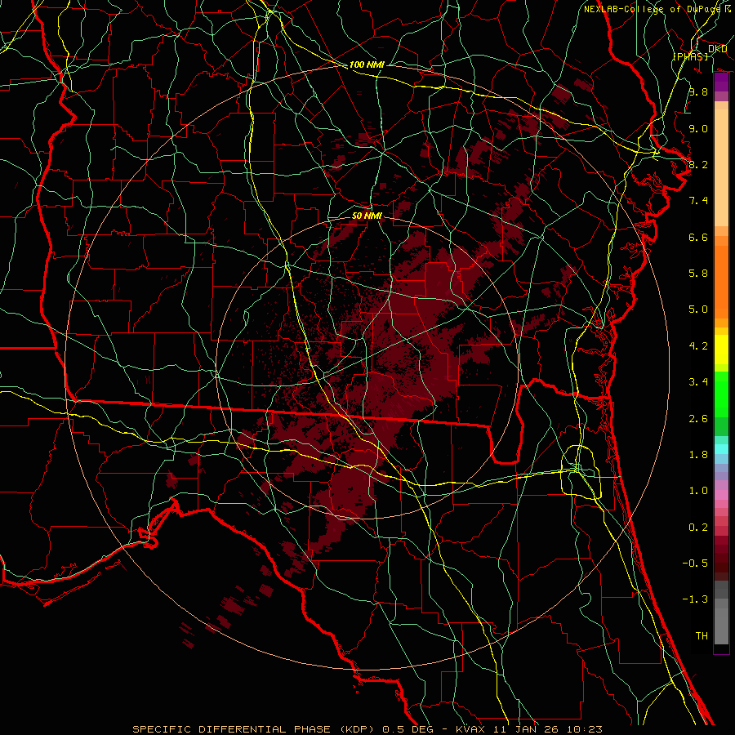735x735 pixels.
Task: Click the -1.3 value on the color scale
Action: (695, 599)
